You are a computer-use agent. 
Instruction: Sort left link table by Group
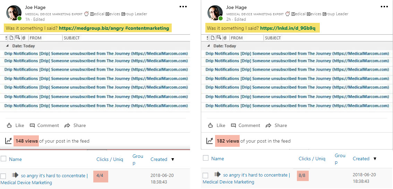(x=138, y=160)
